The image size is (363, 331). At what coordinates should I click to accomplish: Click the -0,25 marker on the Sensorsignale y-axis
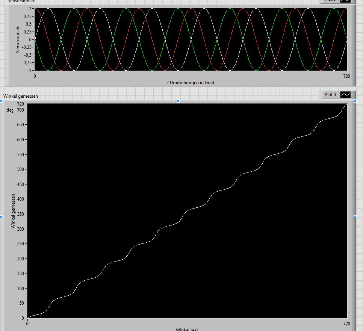27,47
